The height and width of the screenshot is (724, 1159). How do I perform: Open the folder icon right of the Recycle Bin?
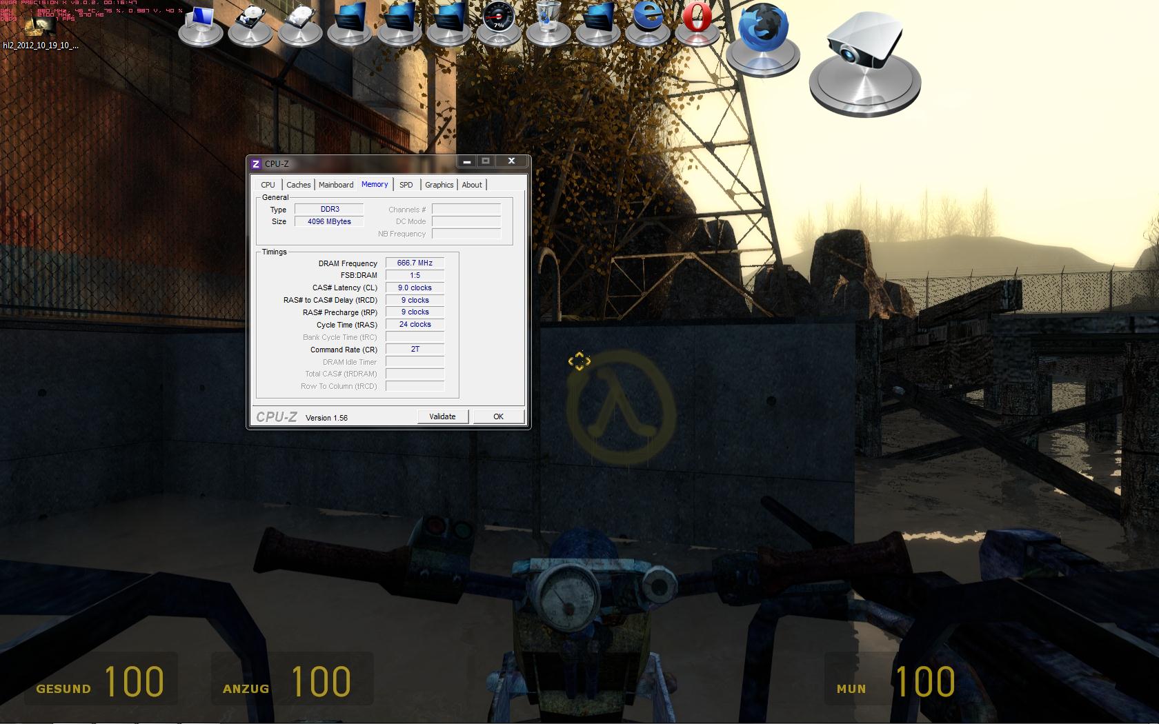coord(598,24)
